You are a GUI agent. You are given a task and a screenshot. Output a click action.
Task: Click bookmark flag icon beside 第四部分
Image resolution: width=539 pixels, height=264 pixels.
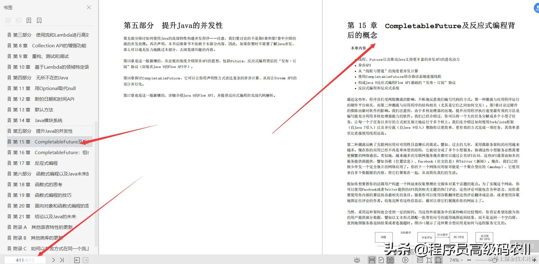coord(9,78)
